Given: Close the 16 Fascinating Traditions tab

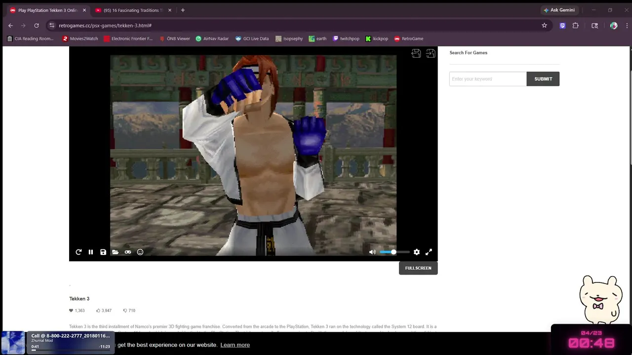Looking at the screenshot, I should (x=169, y=10).
